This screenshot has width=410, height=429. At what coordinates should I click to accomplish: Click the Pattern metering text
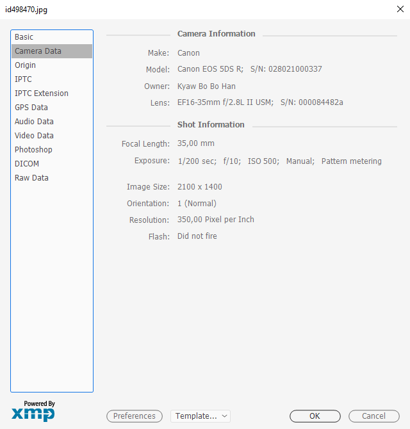point(352,161)
